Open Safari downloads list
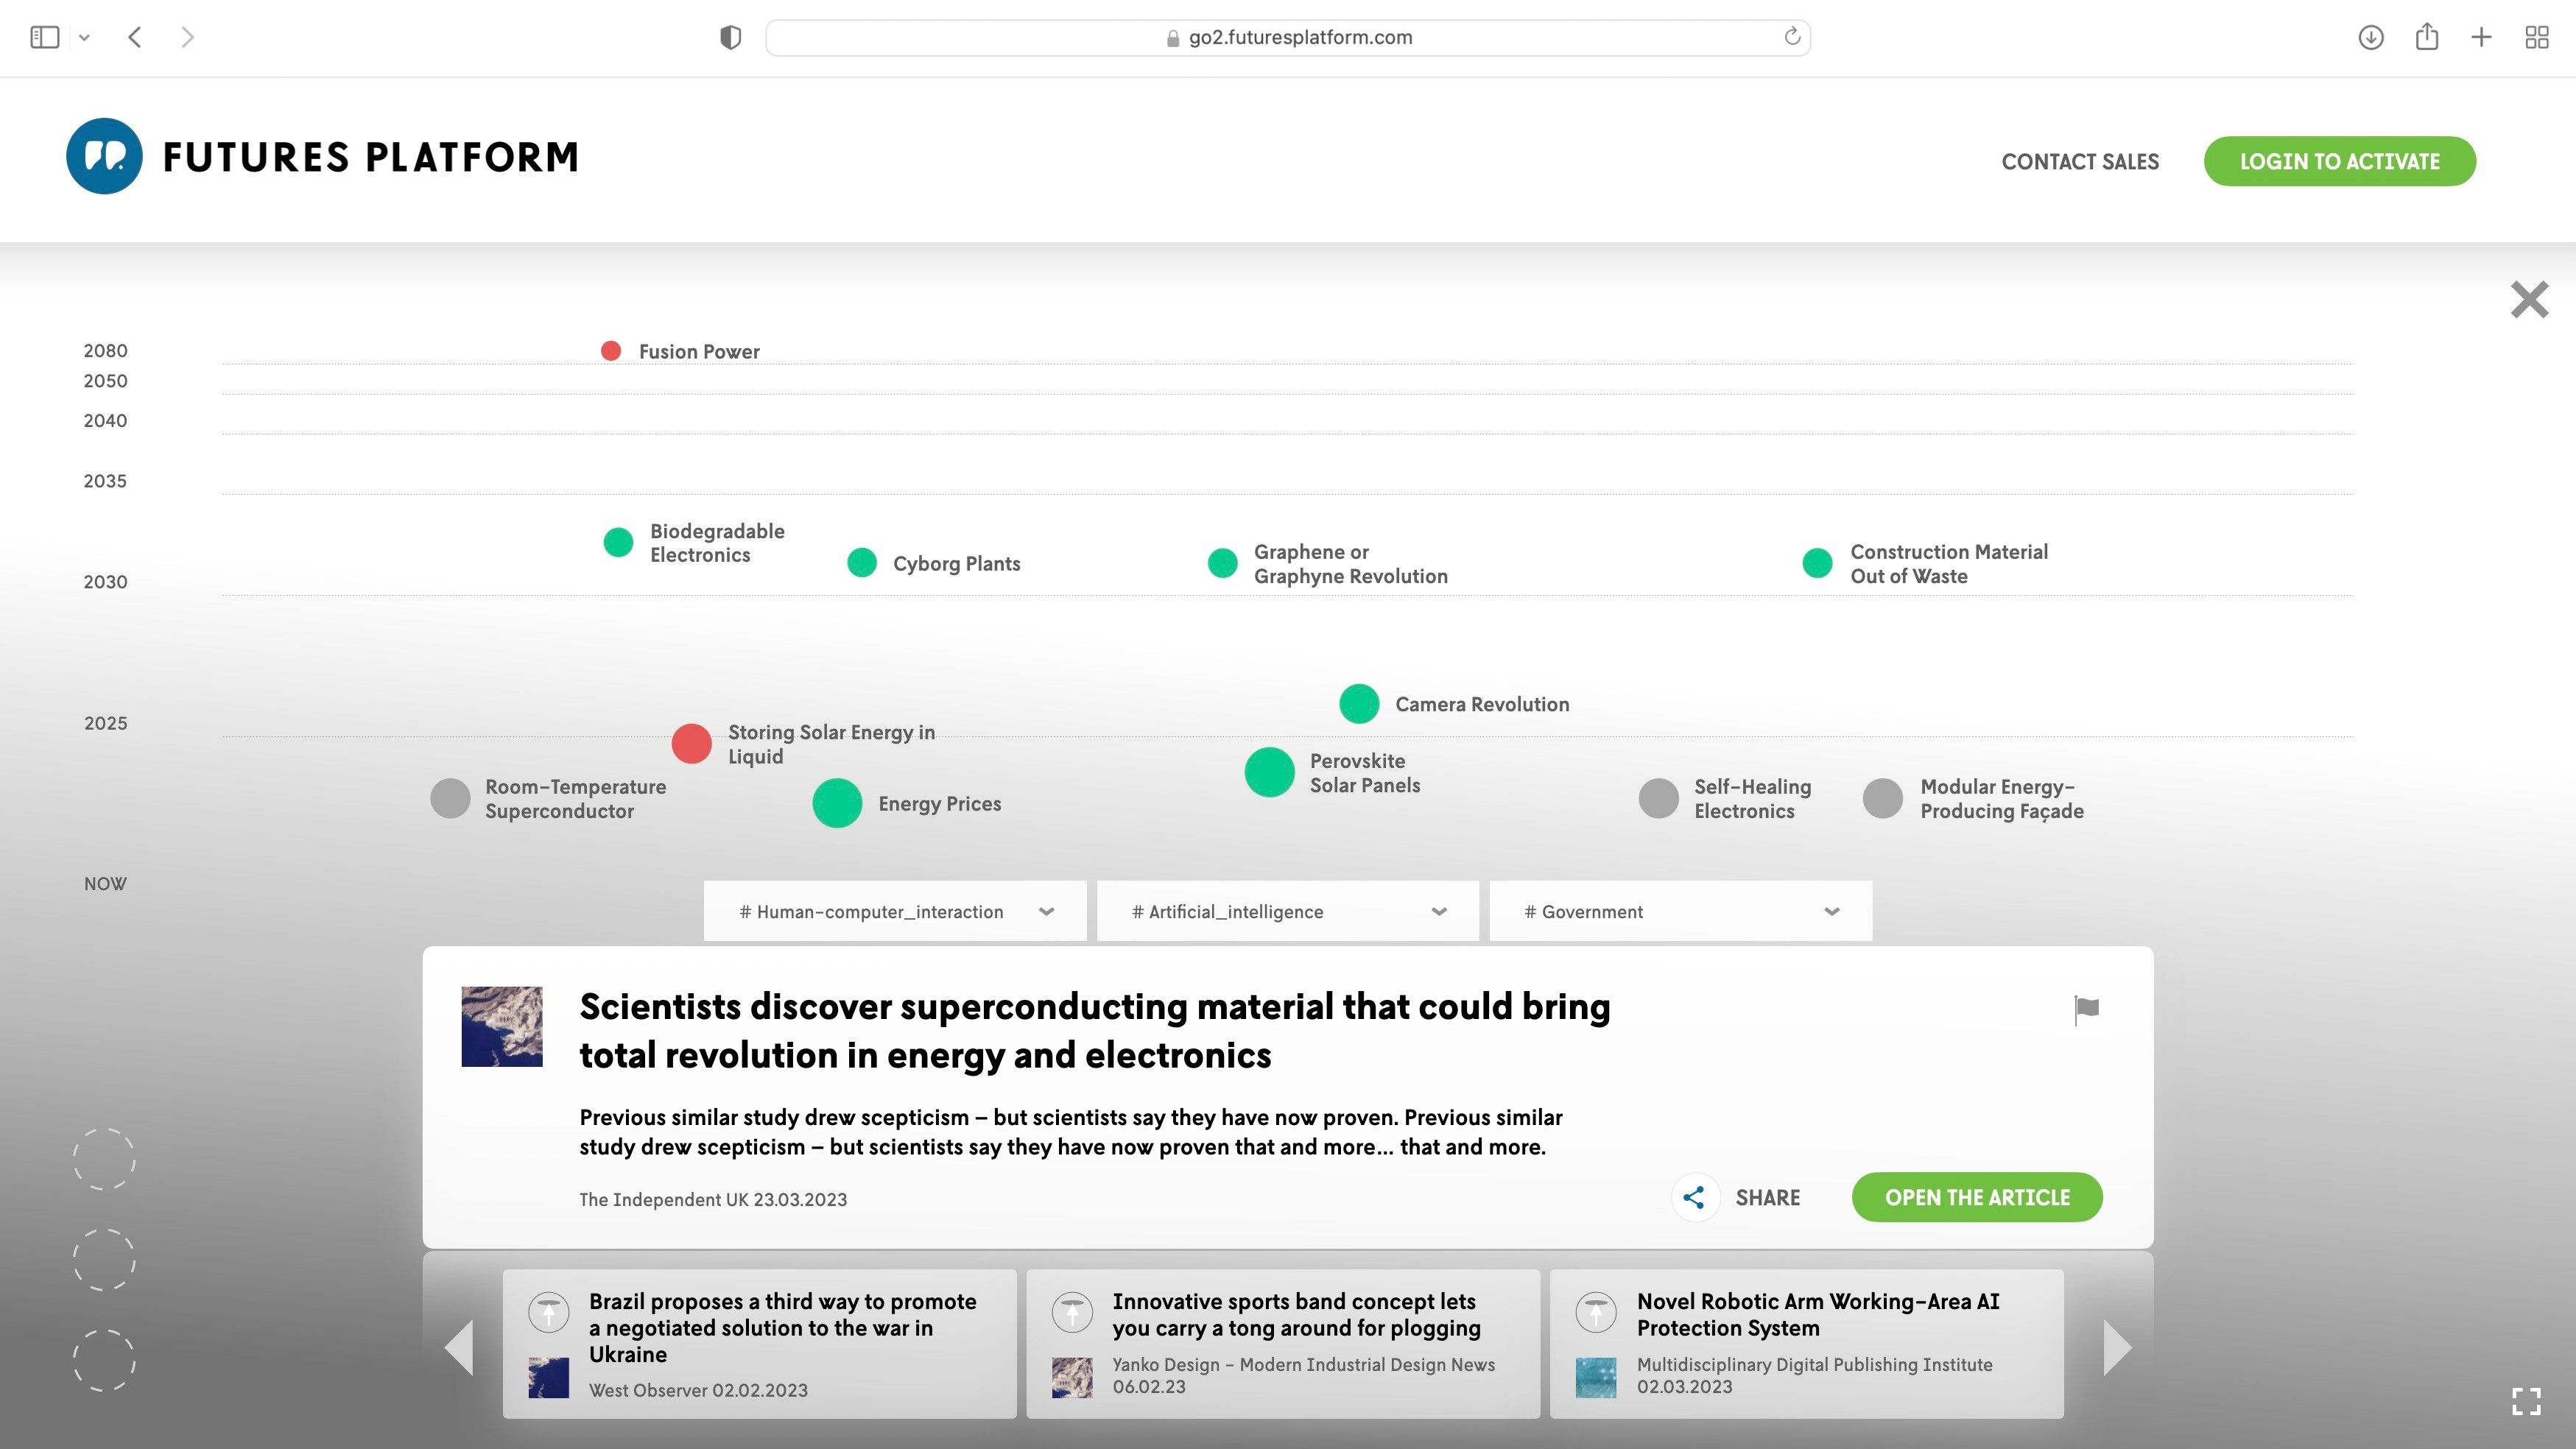The height and width of the screenshot is (1449, 2576). 2370,37
